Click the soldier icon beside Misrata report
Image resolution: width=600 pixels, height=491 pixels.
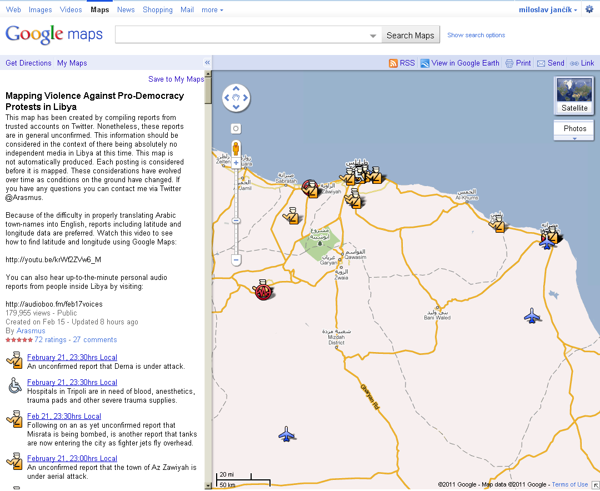[14, 419]
